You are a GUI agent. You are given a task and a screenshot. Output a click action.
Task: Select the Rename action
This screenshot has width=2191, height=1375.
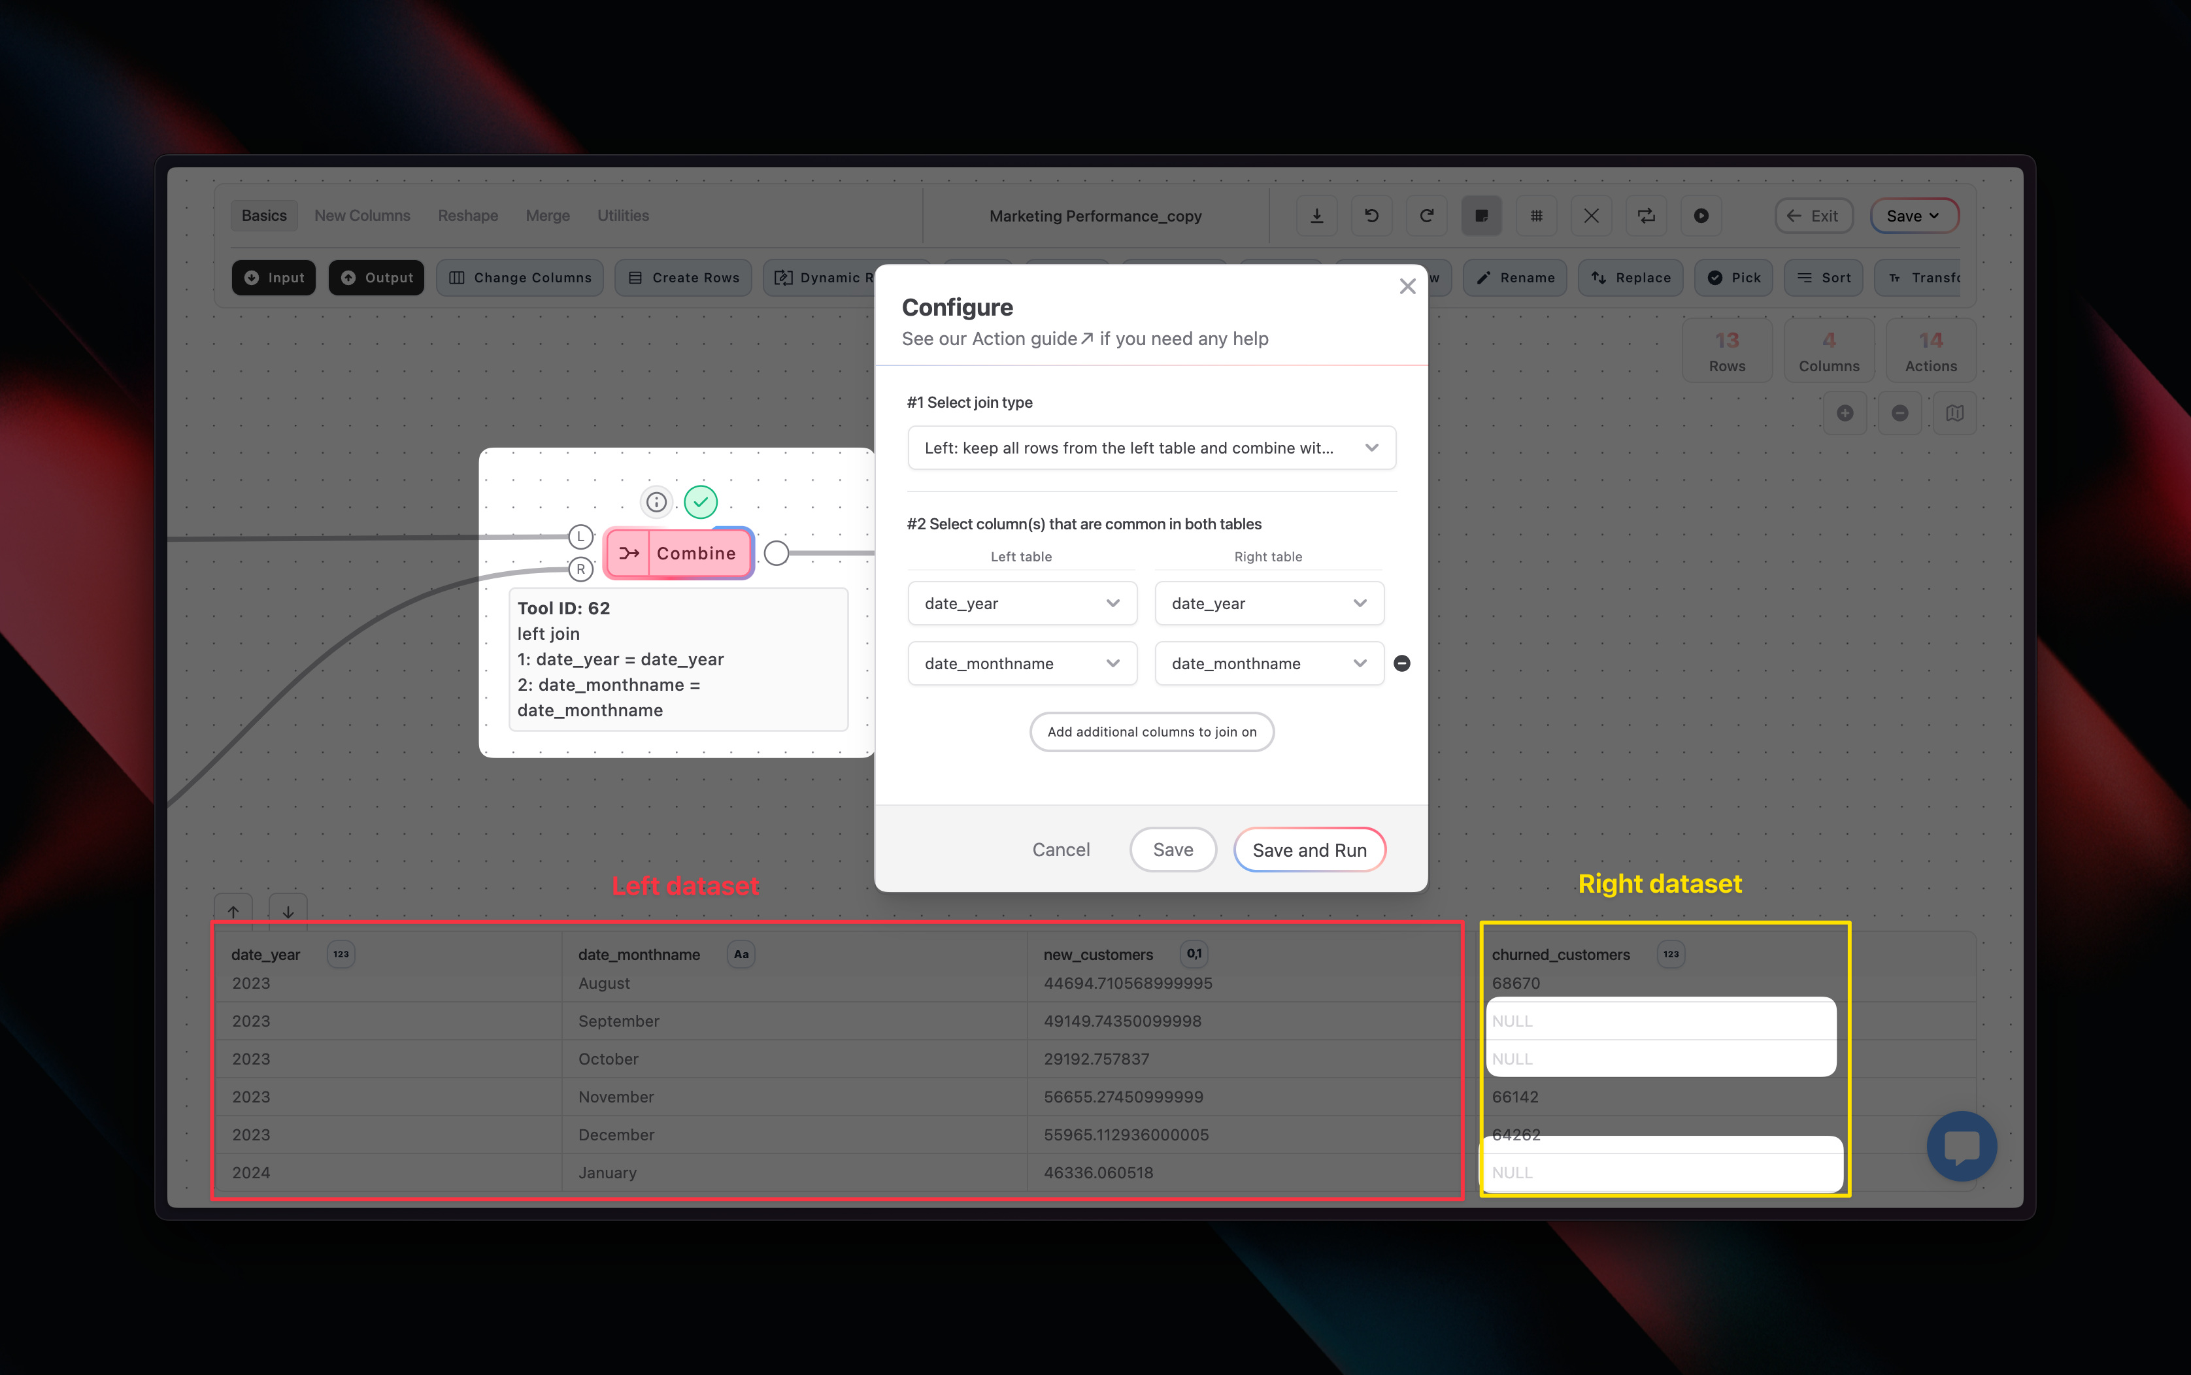point(1515,277)
